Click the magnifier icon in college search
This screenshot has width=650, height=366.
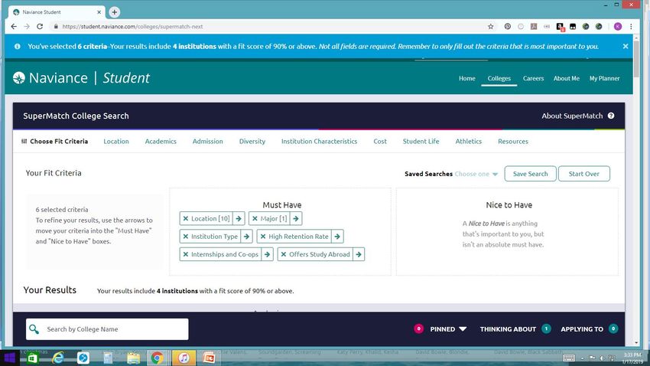(x=34, y=329)
